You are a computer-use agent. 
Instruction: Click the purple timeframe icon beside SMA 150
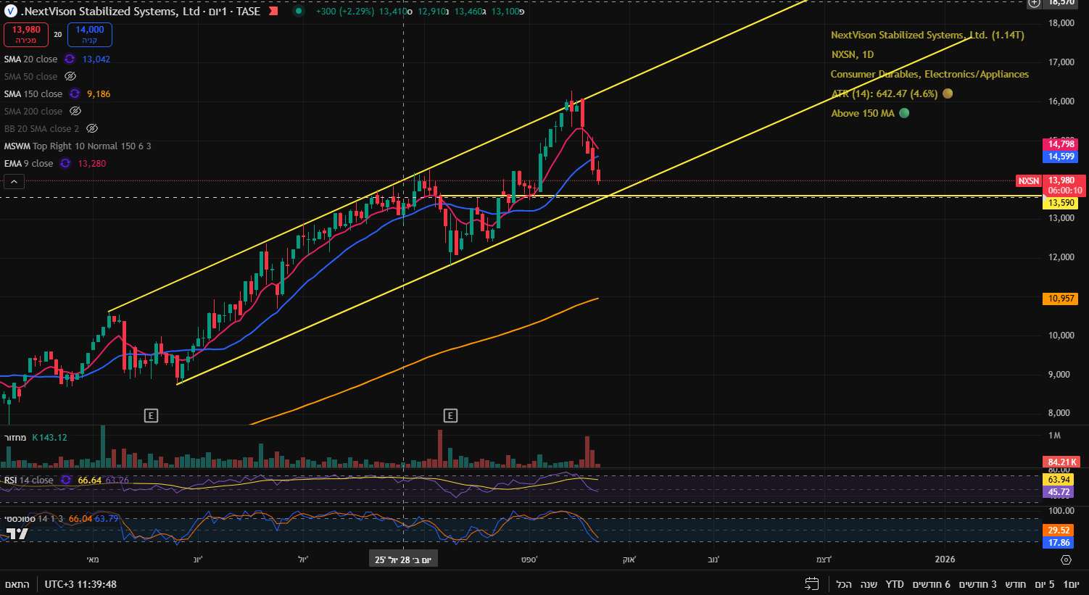click(74, 93)
